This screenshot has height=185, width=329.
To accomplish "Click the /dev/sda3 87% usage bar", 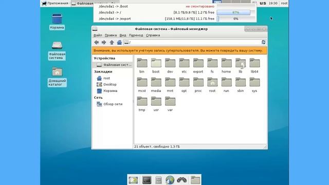I will (235, 12).
